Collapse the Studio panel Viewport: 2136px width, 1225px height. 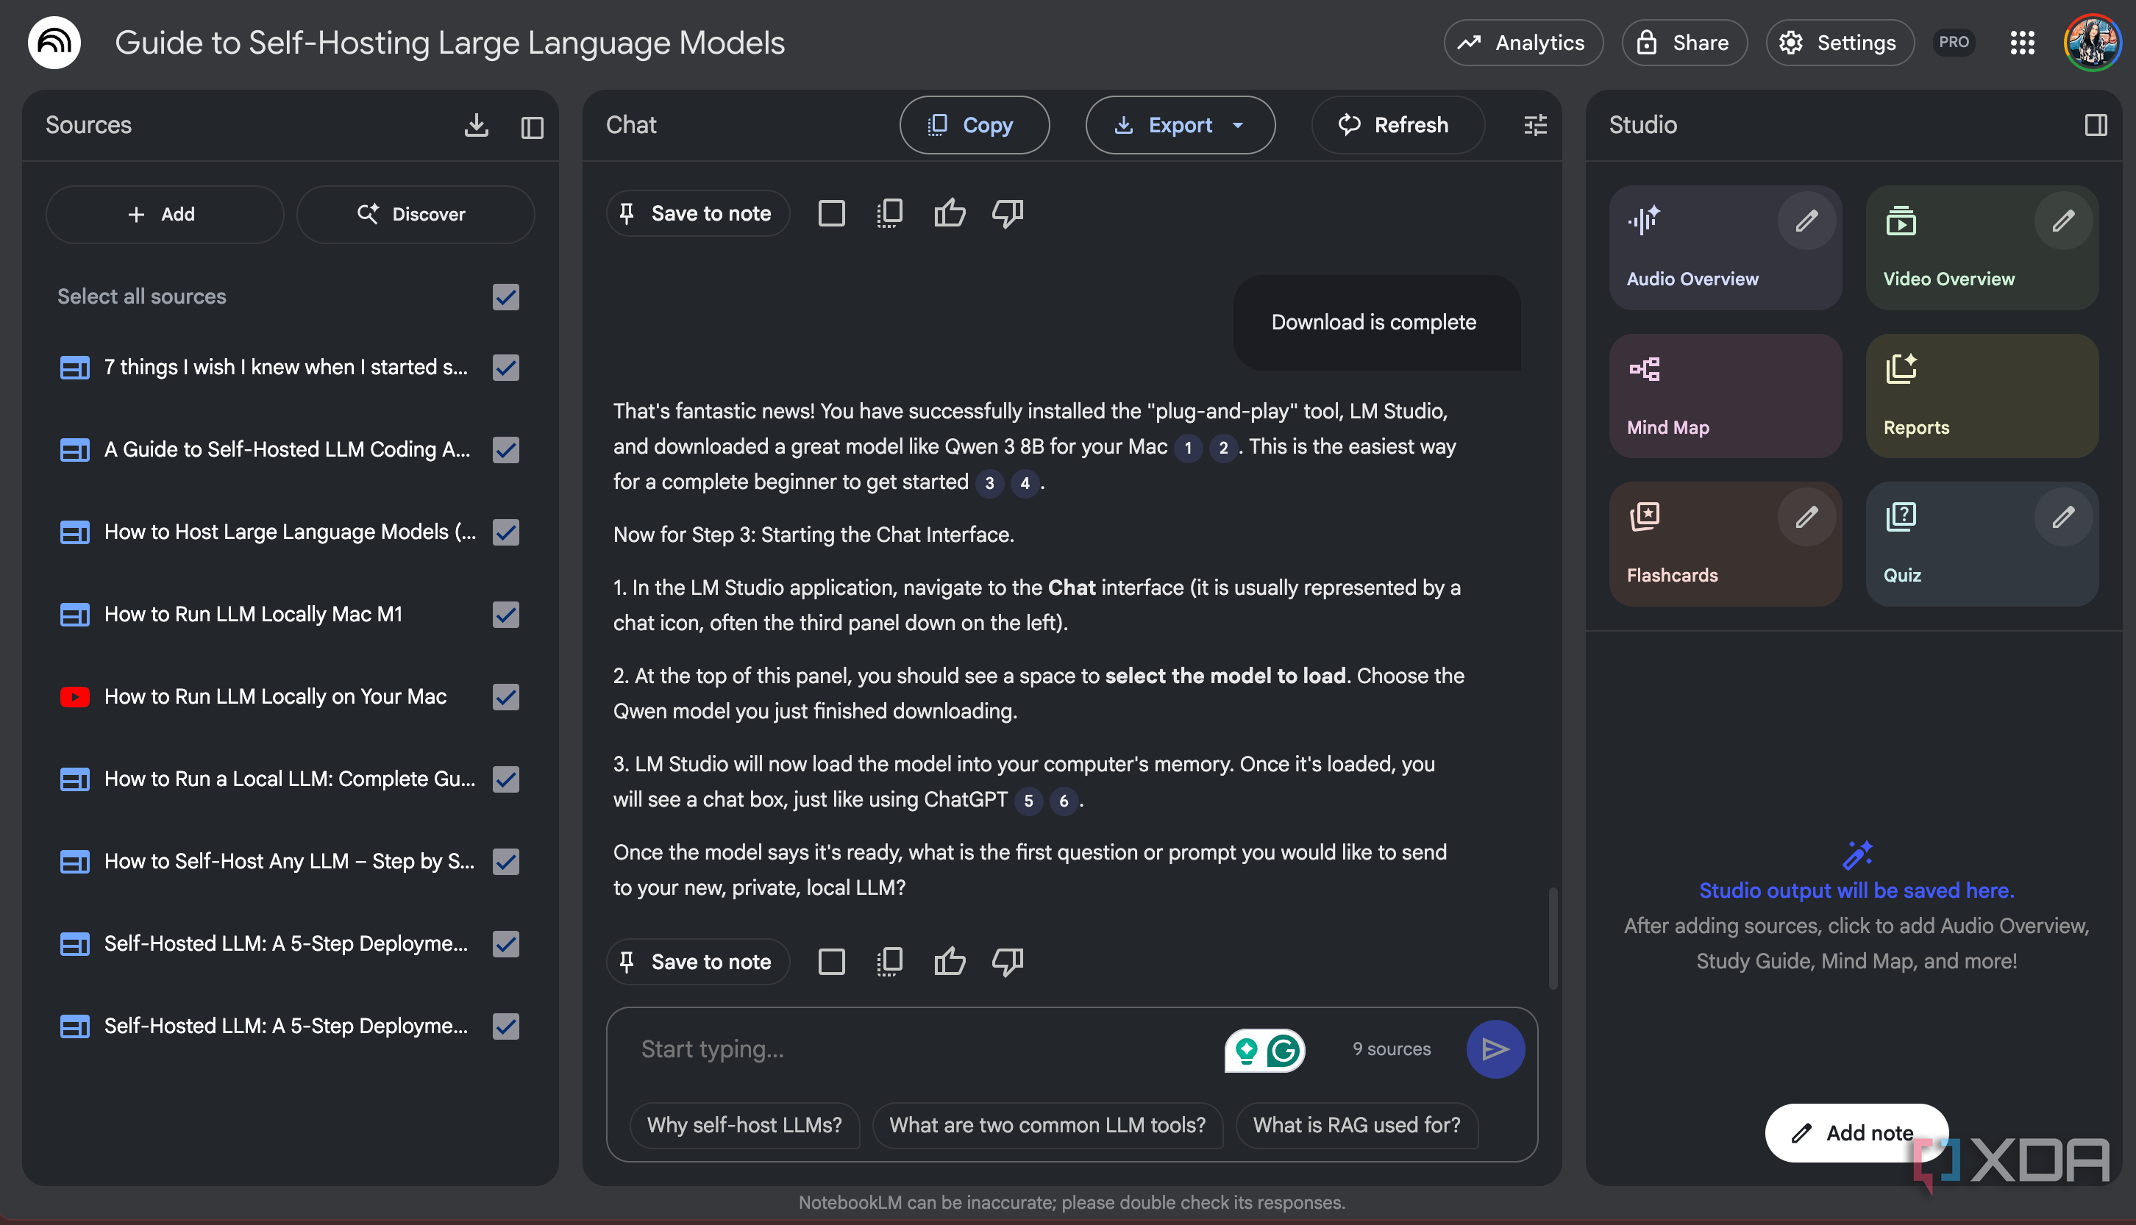pos(2096,125)
